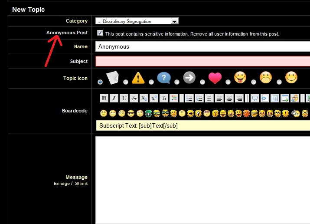The width and height of the screenshot is (310, 224).
Task: Click the Subject input field
Action: point(202,61)
